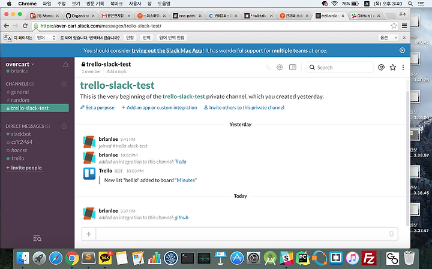Open Chrome hamburger menu
432x269 pixels.
click(x=404, y=26)
